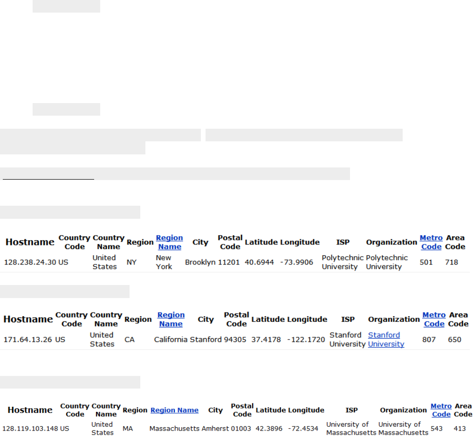Open Metro Code link in Stanford table
474x438 pixels.
[434, 319]
